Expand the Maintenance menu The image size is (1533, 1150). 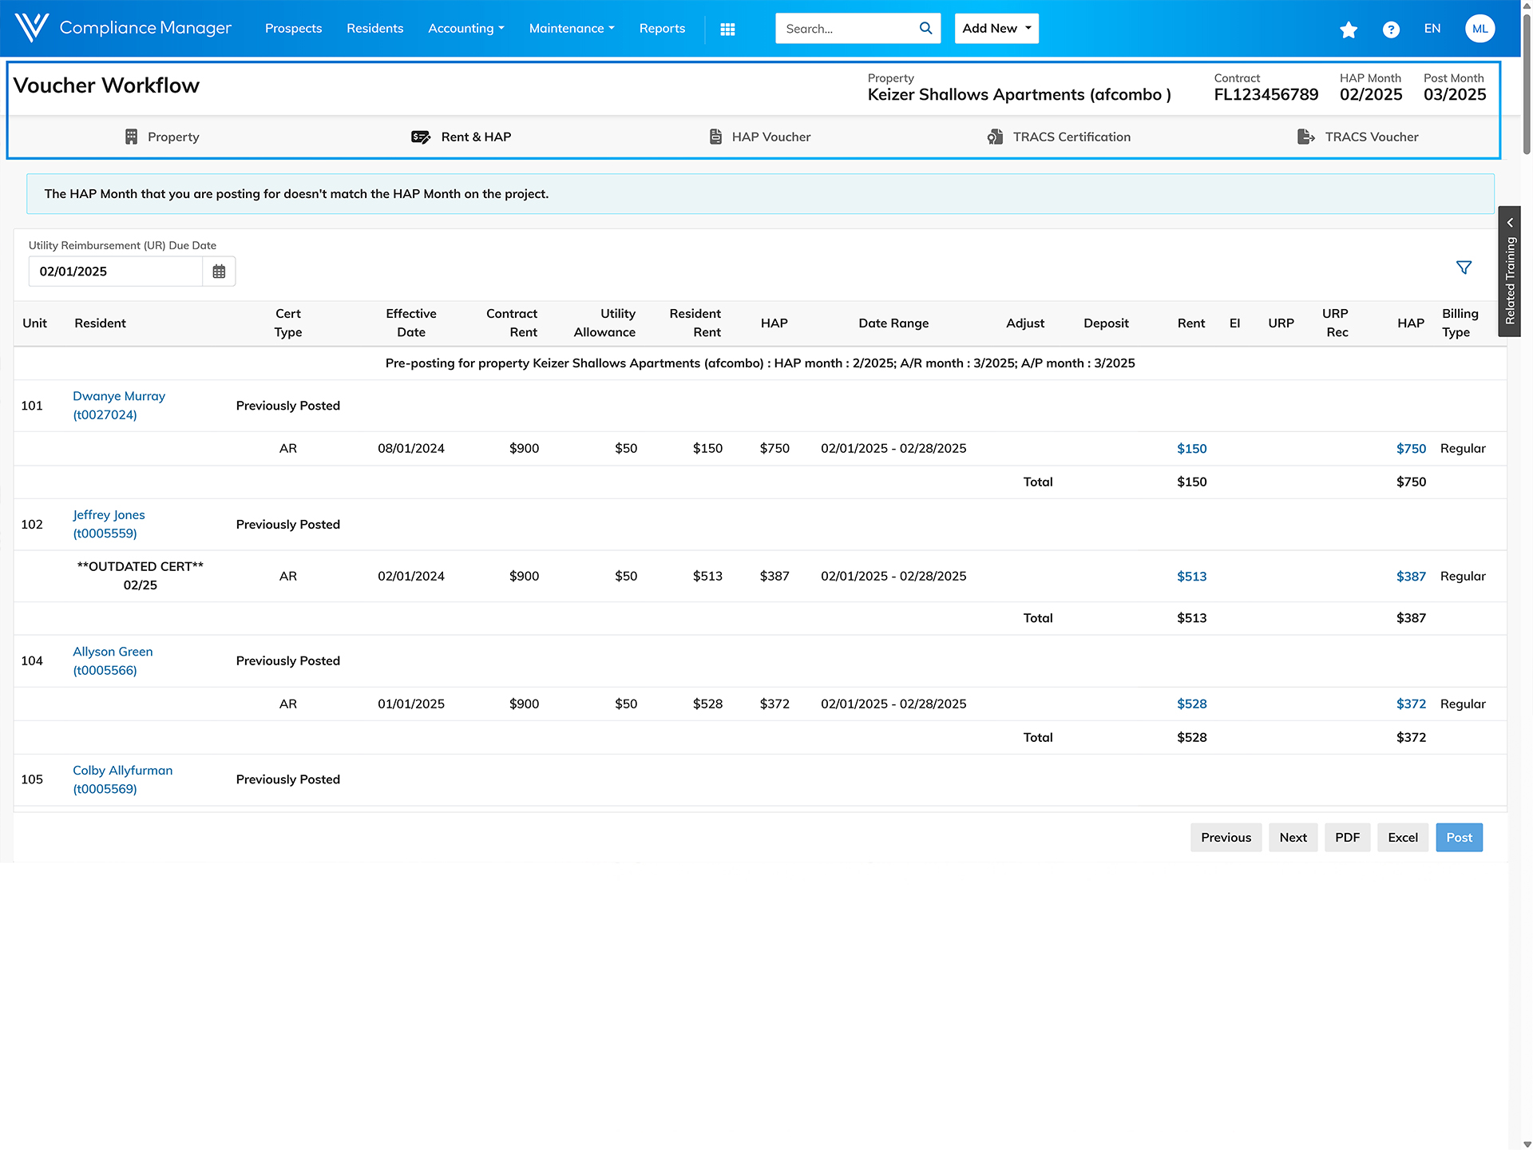571,28
